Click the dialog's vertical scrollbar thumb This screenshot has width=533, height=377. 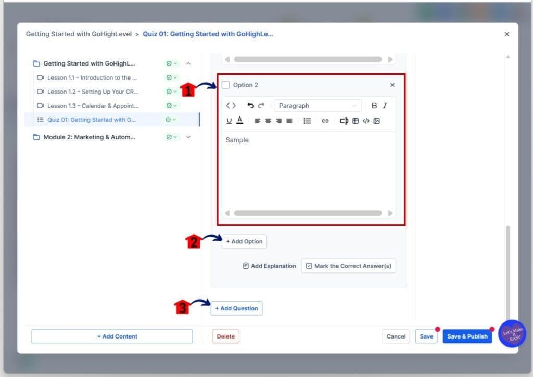(508, 272)
